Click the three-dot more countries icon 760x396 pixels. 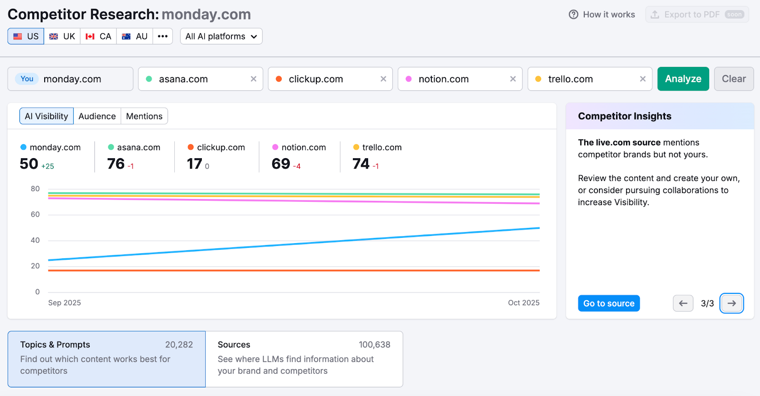pos(163,36)
